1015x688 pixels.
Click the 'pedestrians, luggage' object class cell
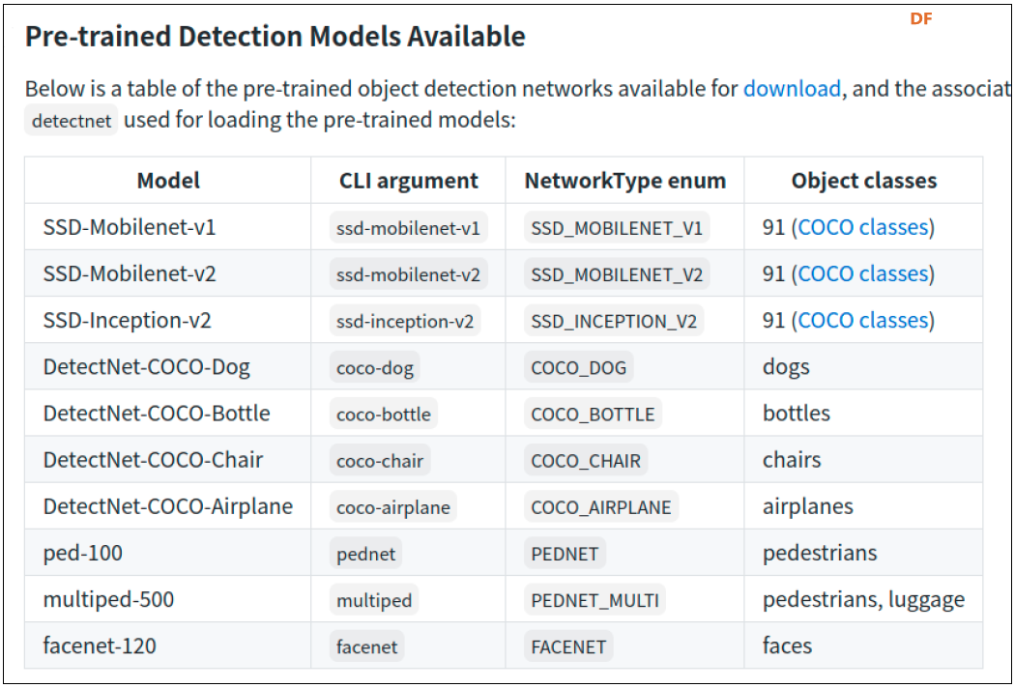(863, 599)
